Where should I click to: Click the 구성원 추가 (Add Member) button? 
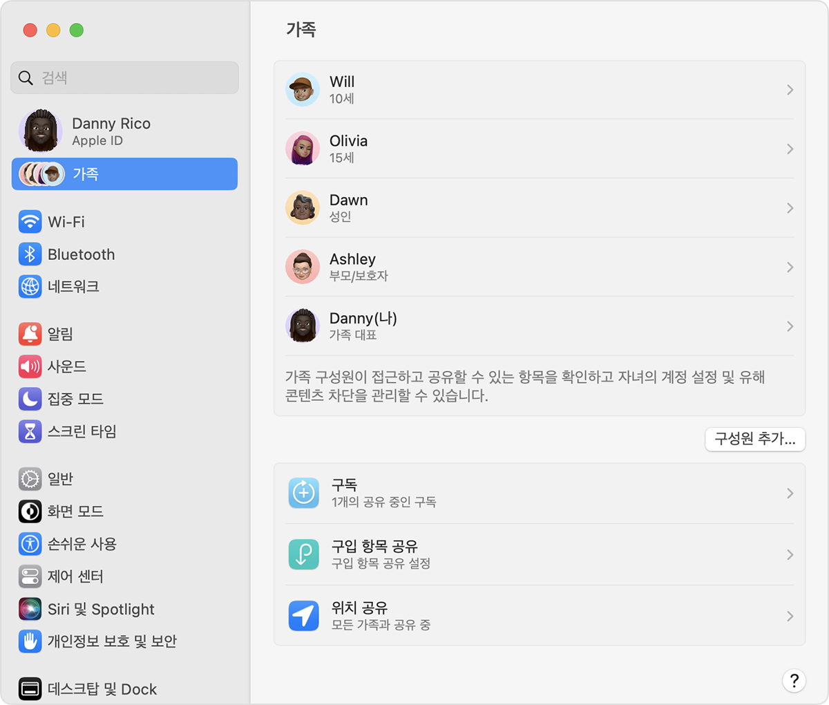(x=755, y=440)
